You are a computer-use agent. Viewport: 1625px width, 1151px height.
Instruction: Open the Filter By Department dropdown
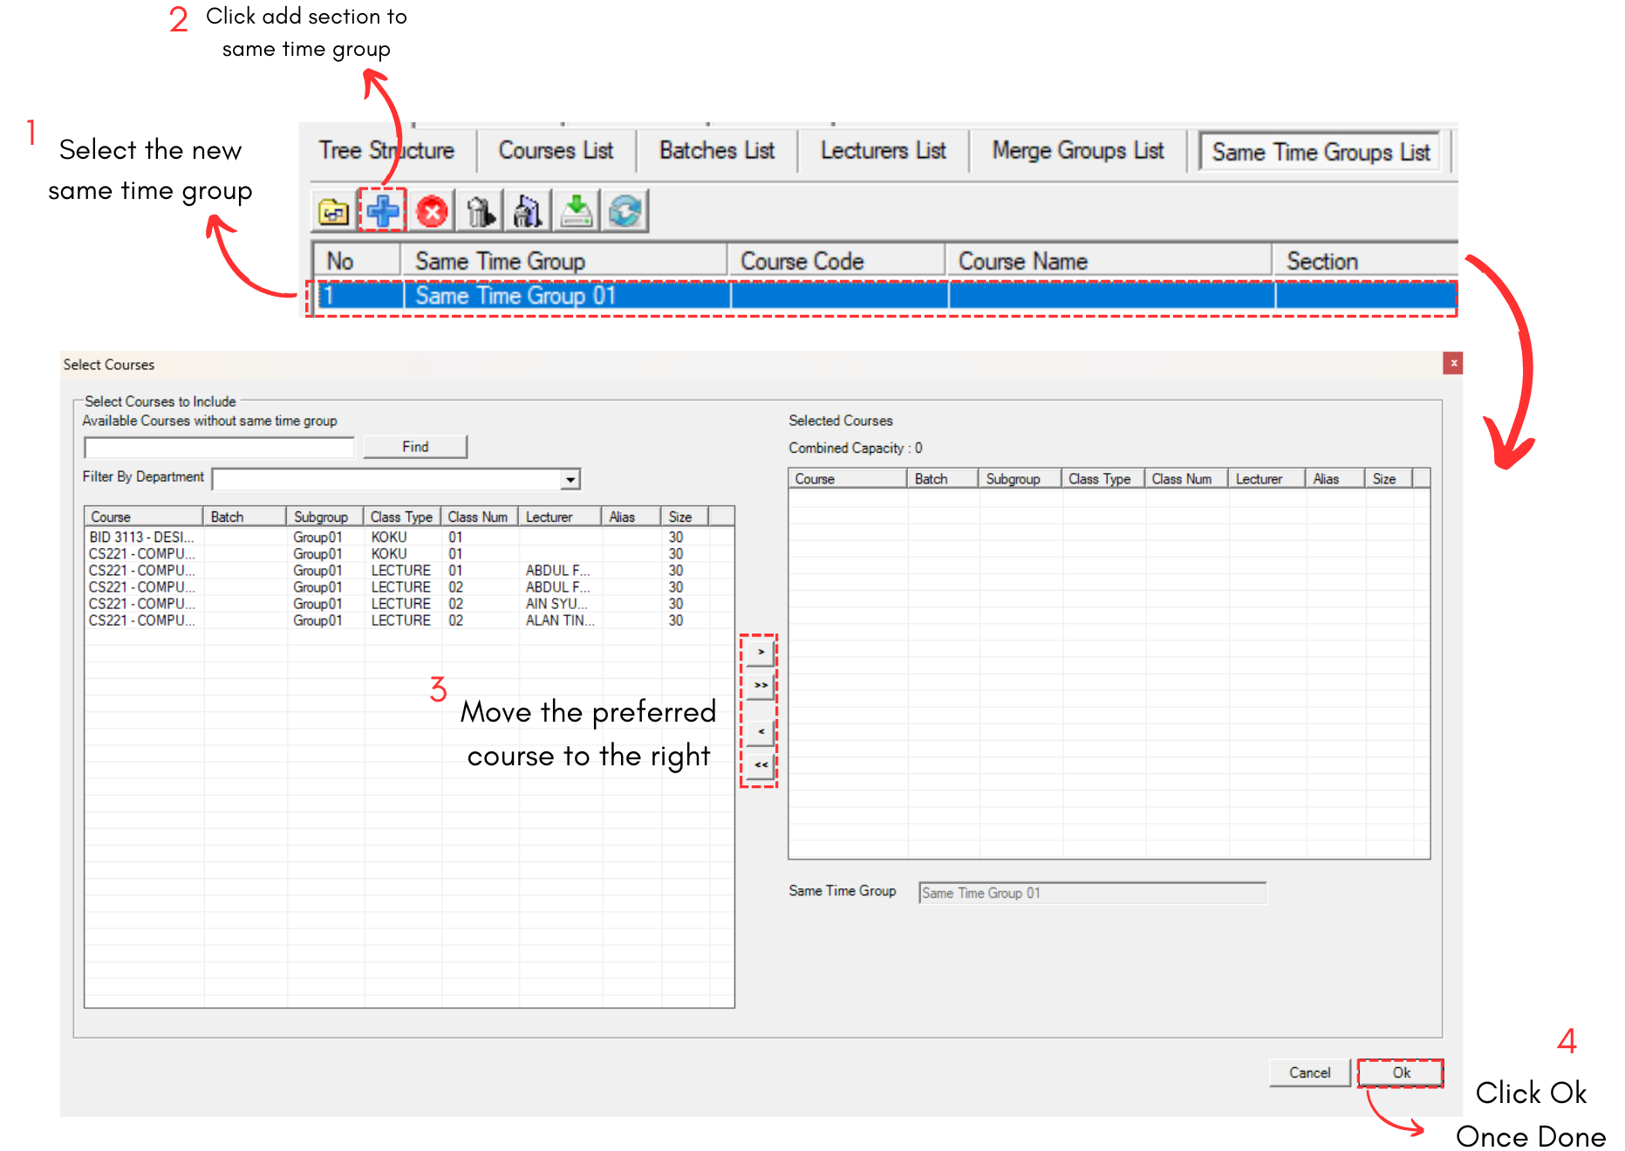point(570,479)
